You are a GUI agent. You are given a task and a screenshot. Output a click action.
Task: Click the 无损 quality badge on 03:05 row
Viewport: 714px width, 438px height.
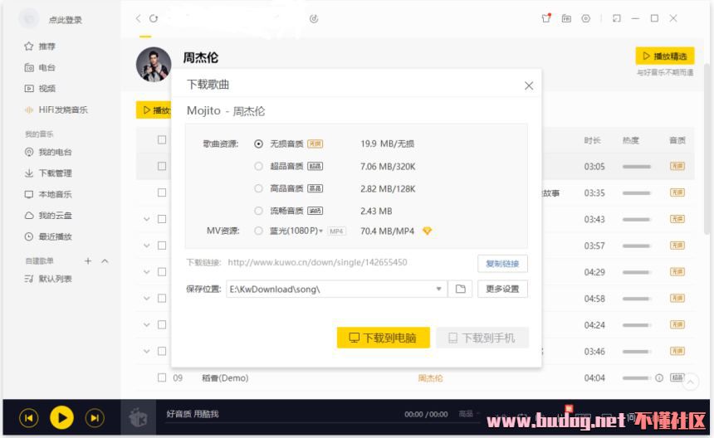point(677,166)
